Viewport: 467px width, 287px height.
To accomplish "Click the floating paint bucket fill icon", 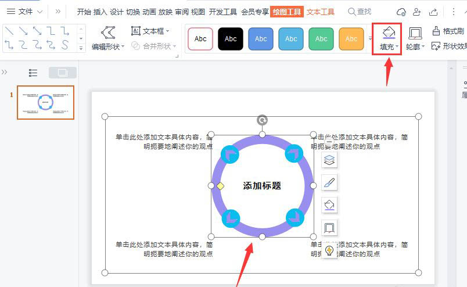I will [x=329, y=205].
